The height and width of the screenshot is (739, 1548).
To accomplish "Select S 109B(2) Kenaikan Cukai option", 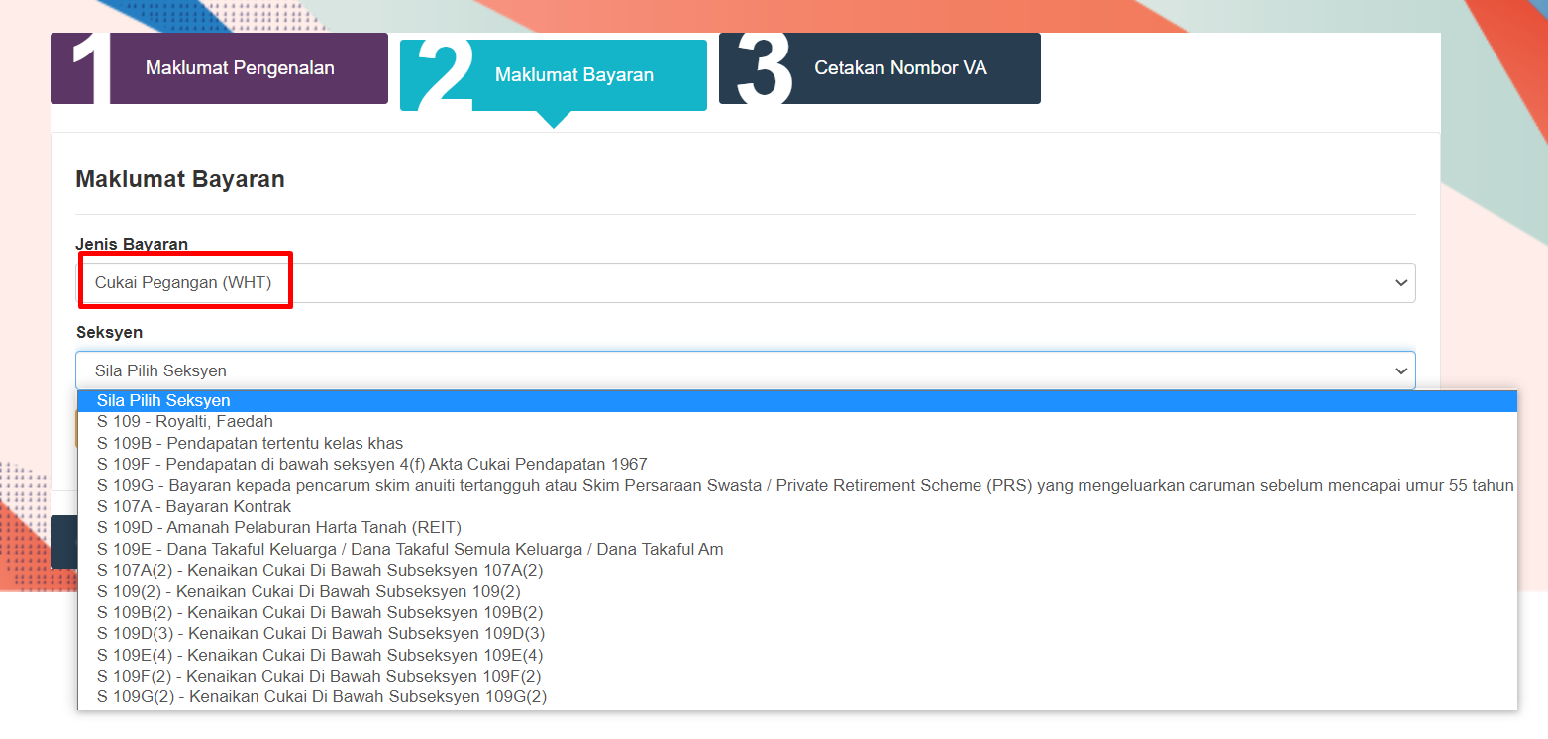I will coord(320,613).
